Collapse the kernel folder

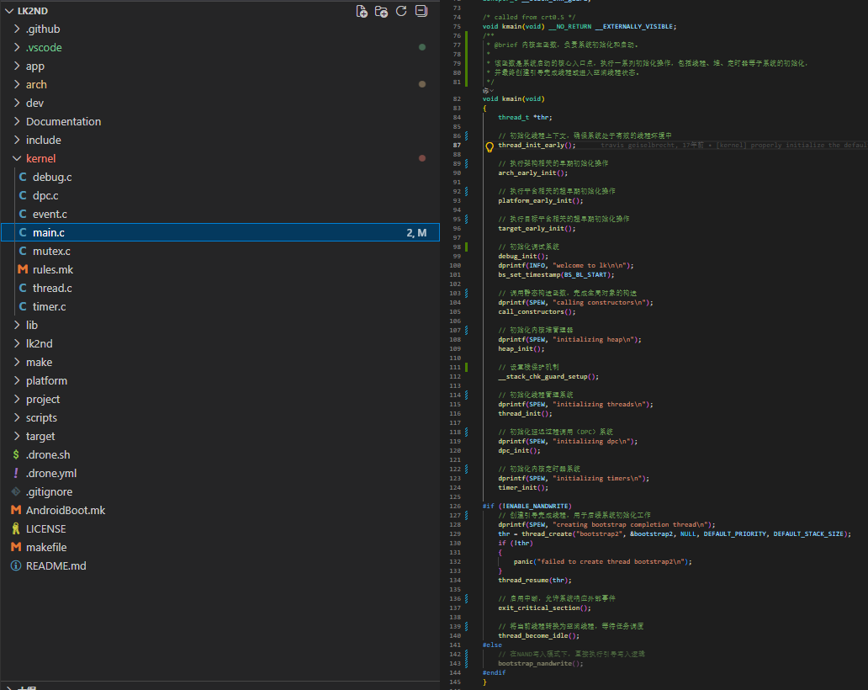(17, 158)
